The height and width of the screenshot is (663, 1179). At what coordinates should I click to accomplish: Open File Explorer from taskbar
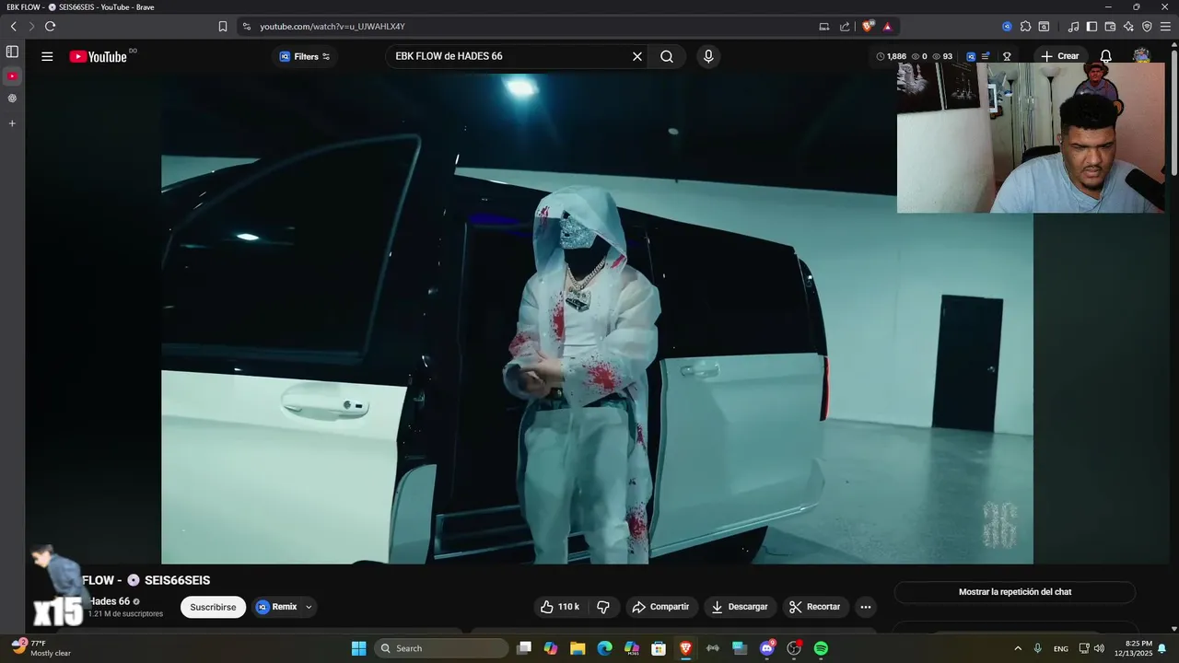click(578, 648)
